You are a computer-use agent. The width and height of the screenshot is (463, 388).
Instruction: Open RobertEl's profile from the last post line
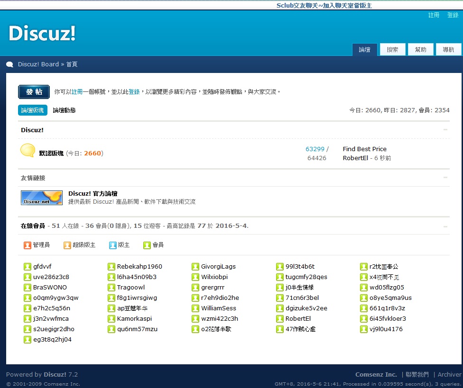click(355, 158)
